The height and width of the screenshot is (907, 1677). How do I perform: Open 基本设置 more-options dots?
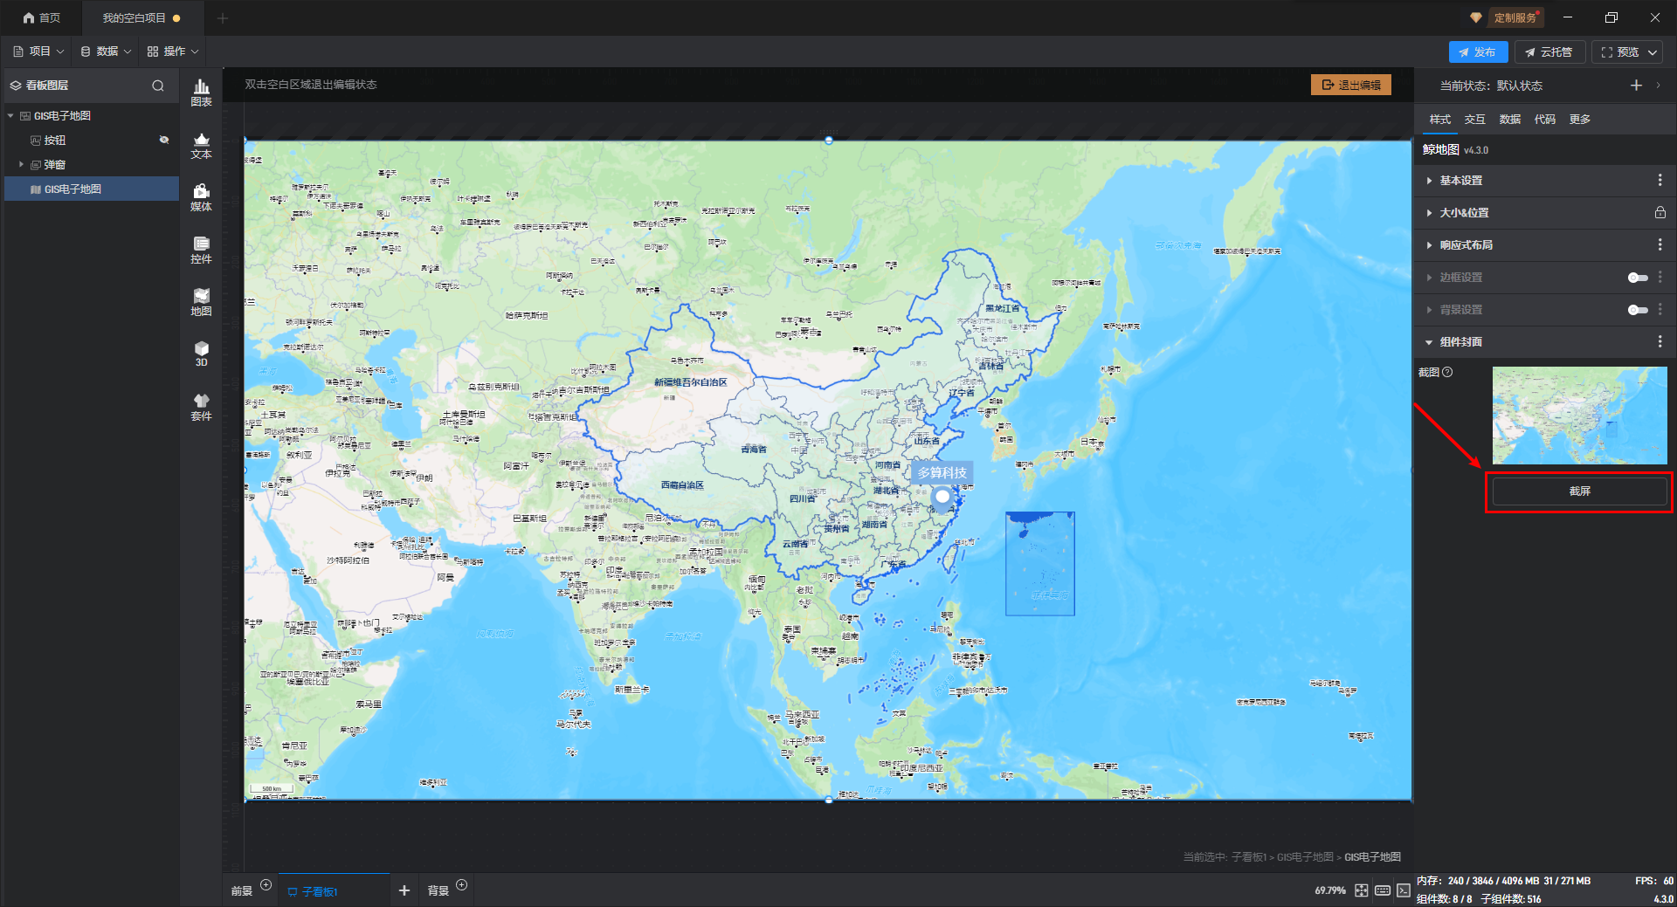pyautogui.click(x=1660, y=180)
